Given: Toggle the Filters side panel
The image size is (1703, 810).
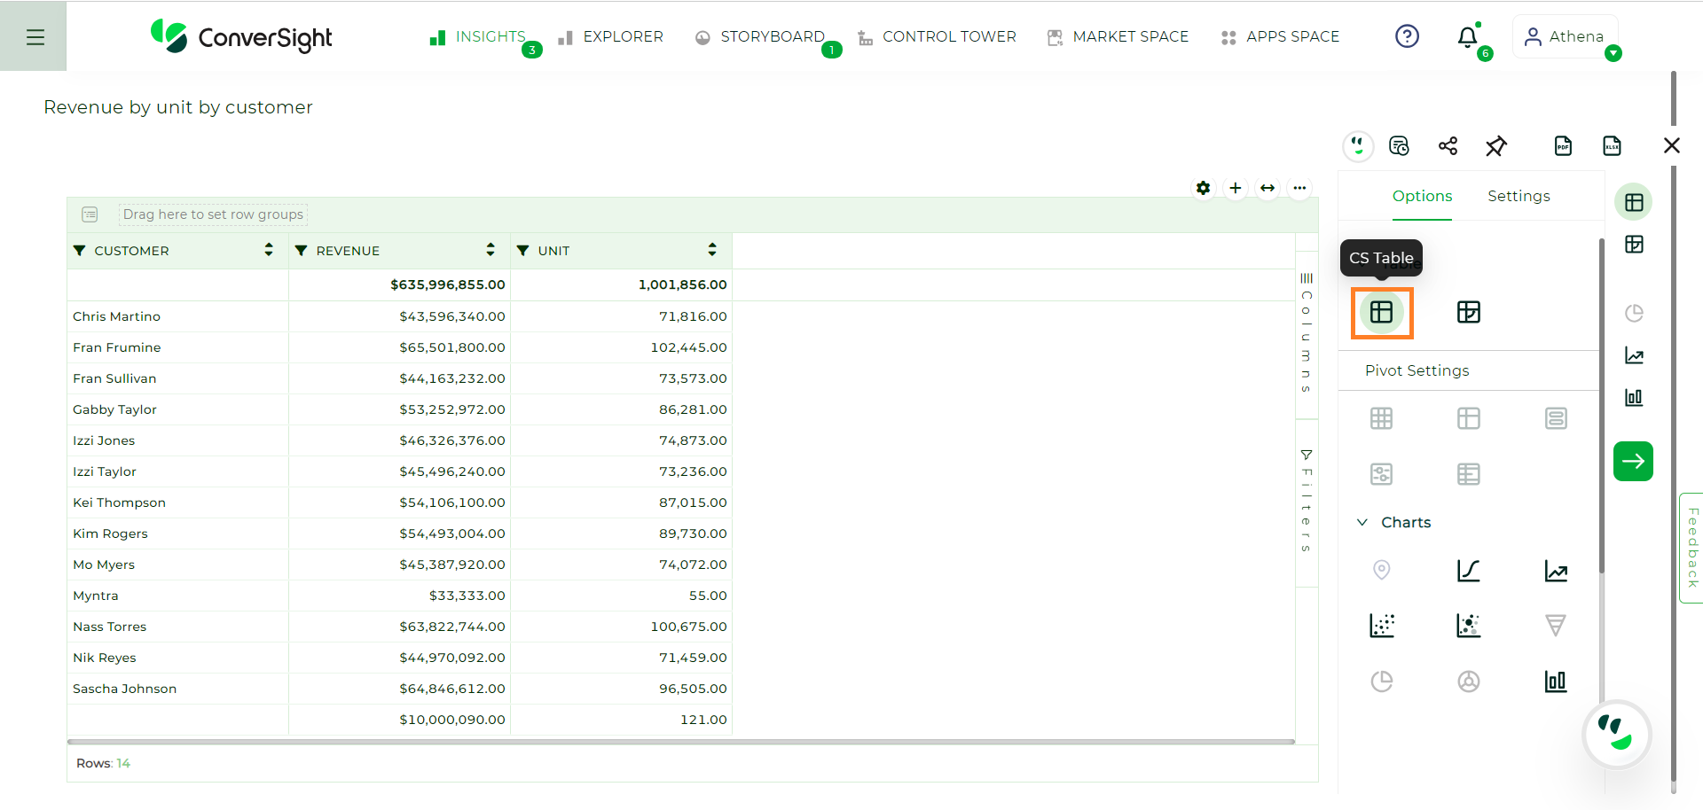Looking at the screenshot, I should pyautogui.click(x=1307, y=502).
